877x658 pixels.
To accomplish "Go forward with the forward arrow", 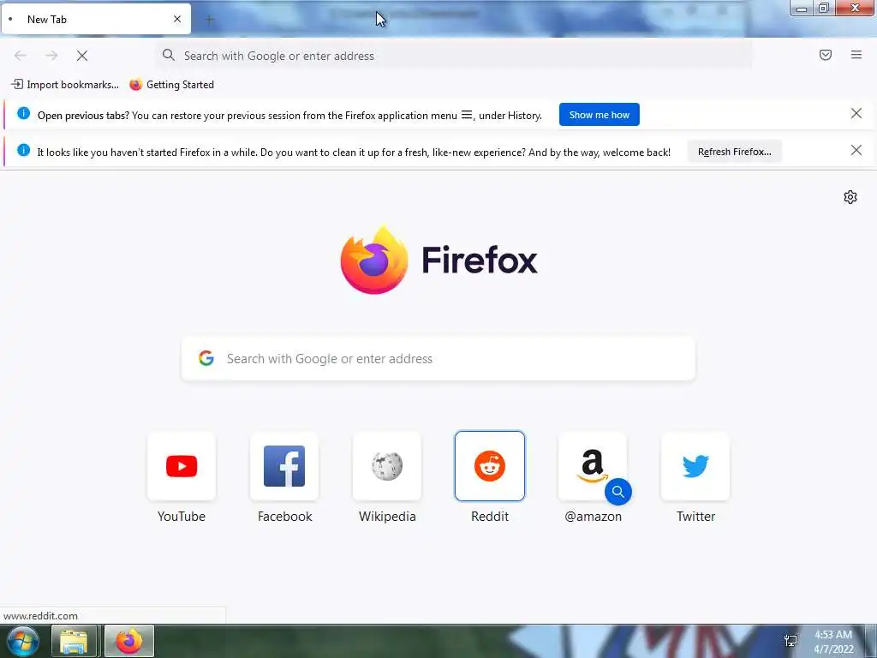I will coord(51,56).
